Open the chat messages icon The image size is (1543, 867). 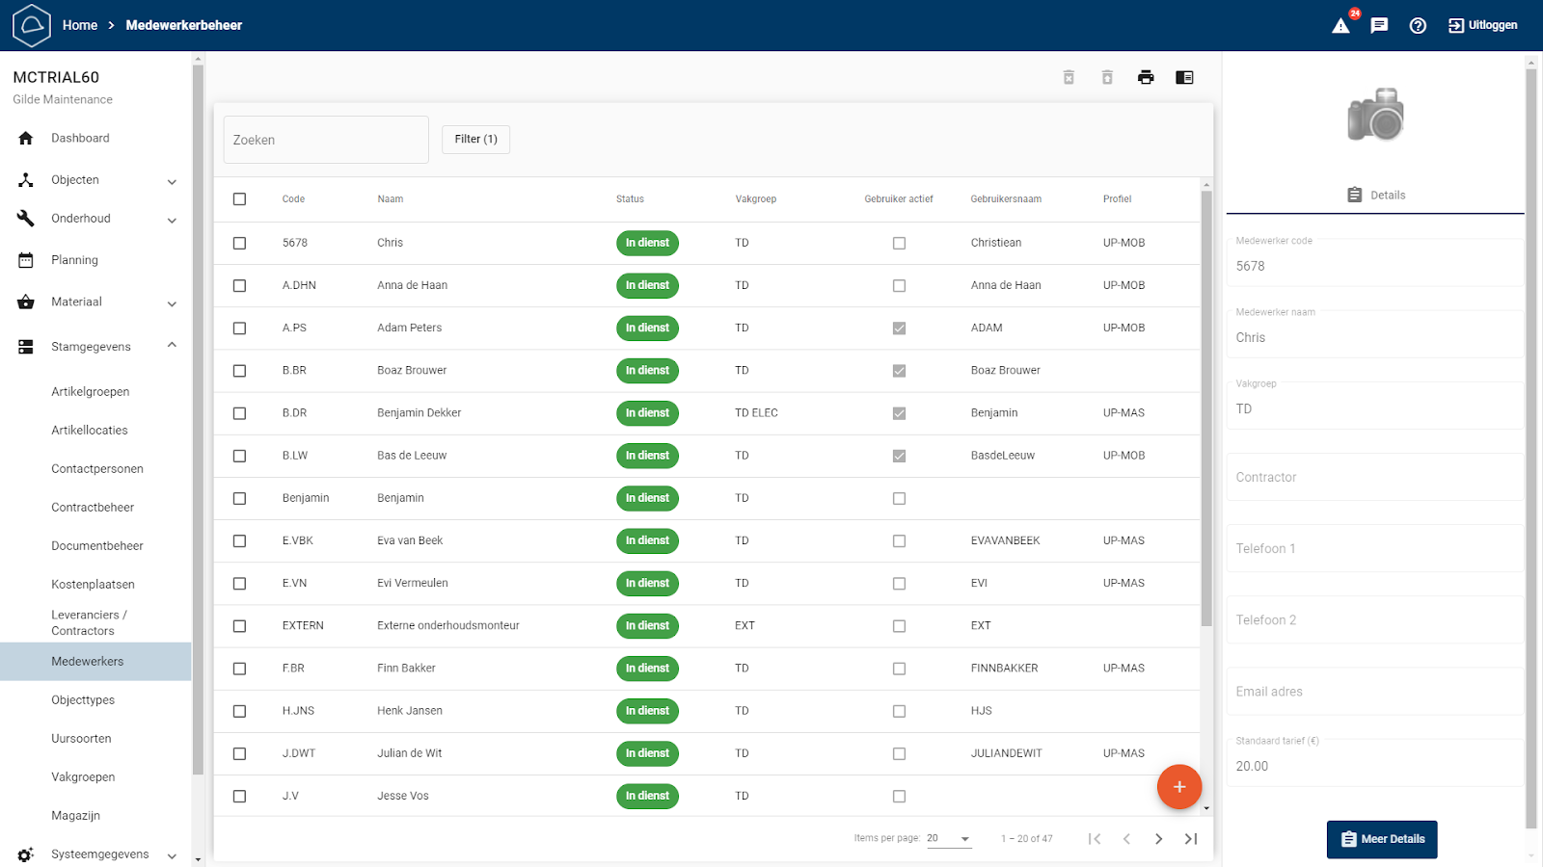[1379, 26]
